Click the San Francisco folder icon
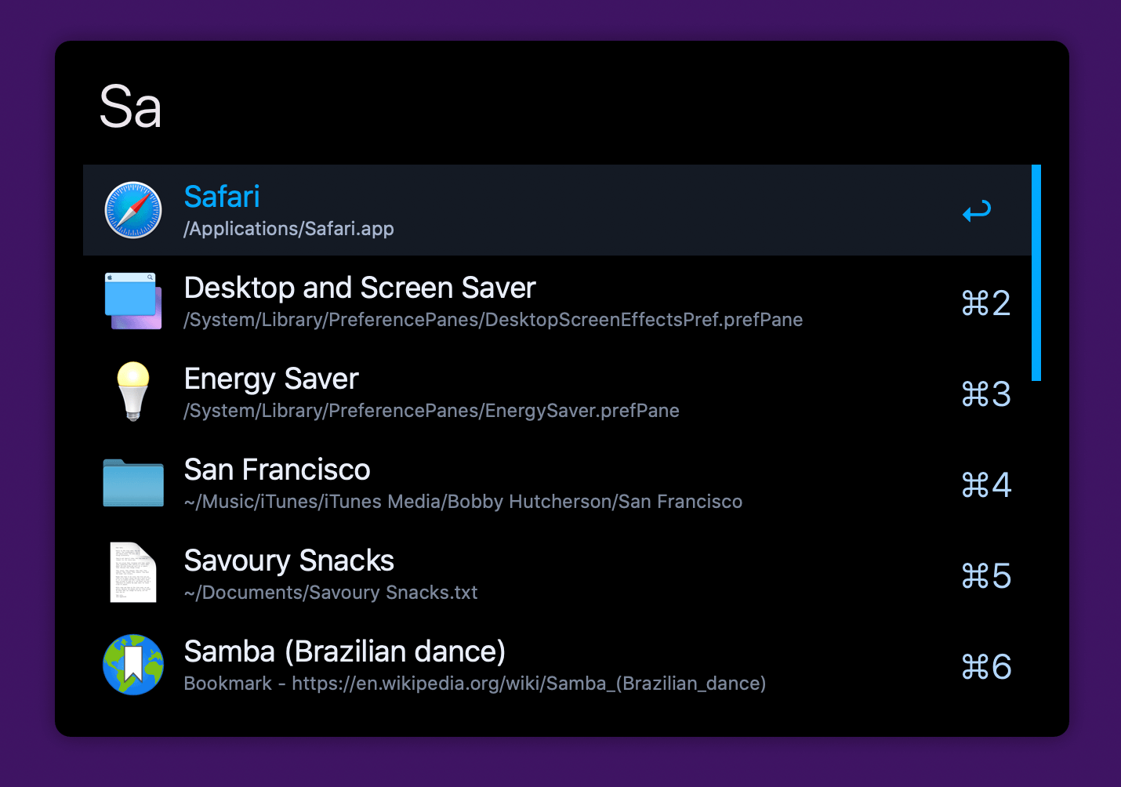Image resolution: width=1121 pixels, height=787 pixels. click(133, 483)
